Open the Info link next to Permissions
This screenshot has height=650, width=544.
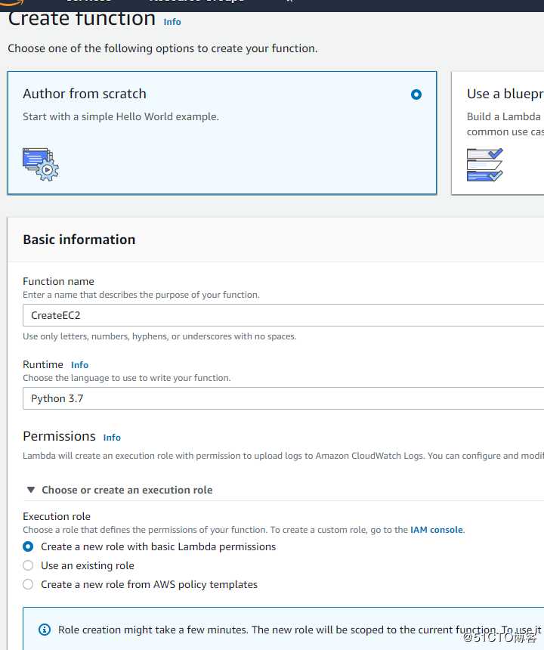(x=112, y=438)
